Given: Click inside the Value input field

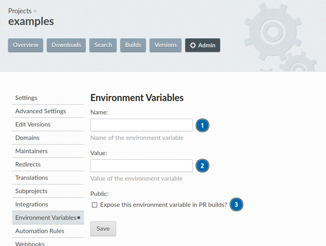Looking at the screenshot, I should pyautogui.click(x=141, y=166).
